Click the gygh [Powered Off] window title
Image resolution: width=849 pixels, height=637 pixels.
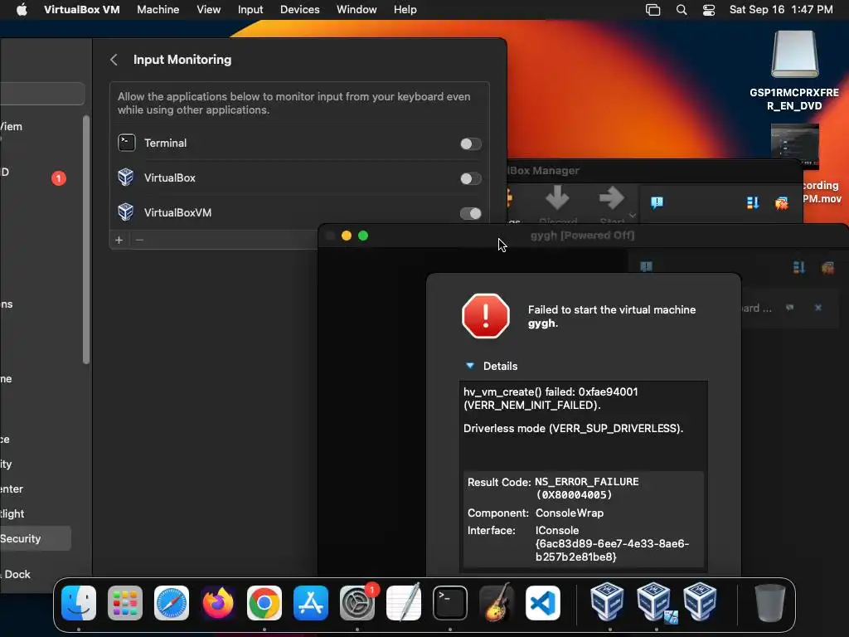[x=582, y=235]
